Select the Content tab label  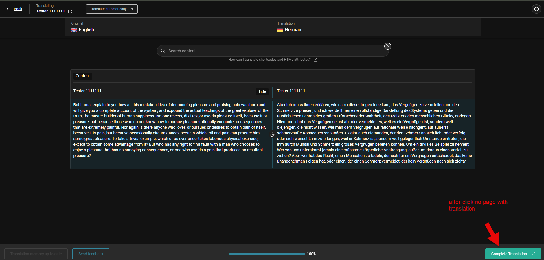click(83, 76)
